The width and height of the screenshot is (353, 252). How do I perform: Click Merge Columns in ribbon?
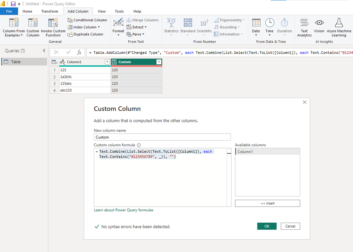142,20
